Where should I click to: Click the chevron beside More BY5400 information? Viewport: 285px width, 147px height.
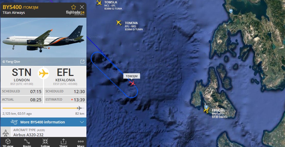click(82, 122)
